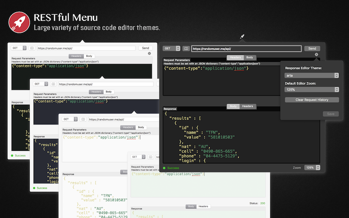Click Success status in black-editor light window

pyautogui.click(x=20, y=156)
